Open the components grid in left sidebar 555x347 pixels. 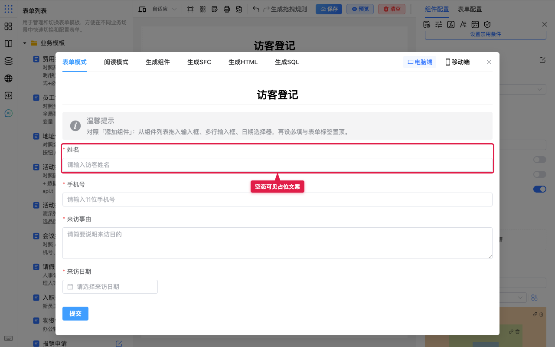[8, 26]
